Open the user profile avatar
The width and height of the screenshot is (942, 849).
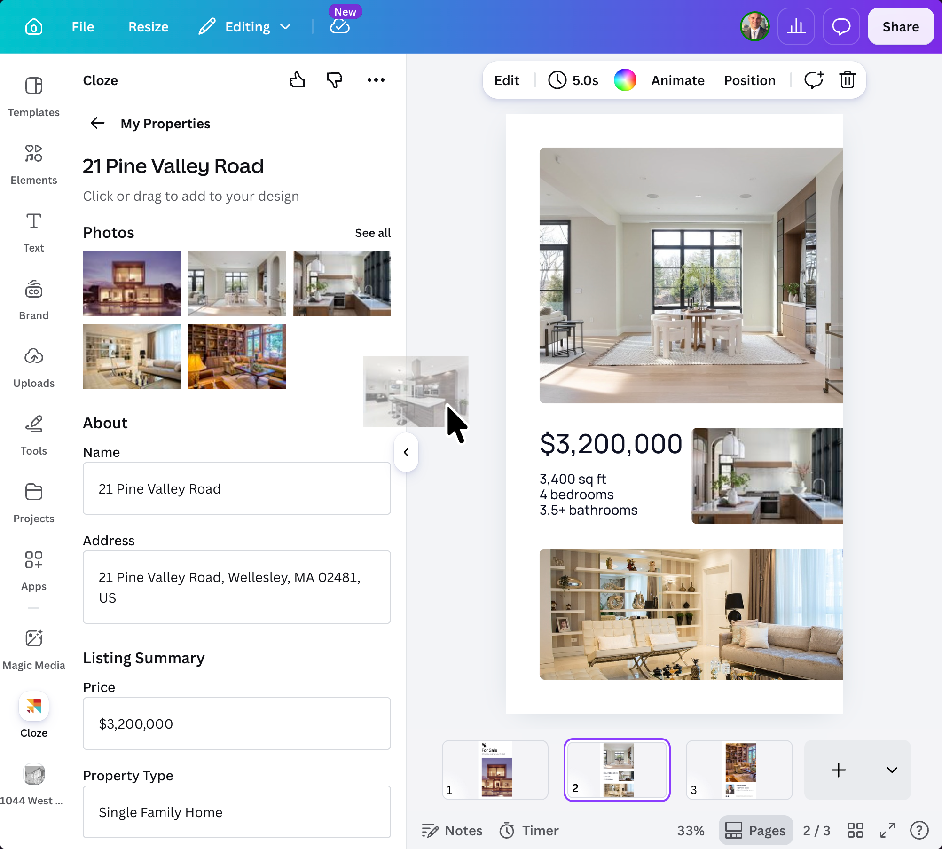[x=755, y=27]
